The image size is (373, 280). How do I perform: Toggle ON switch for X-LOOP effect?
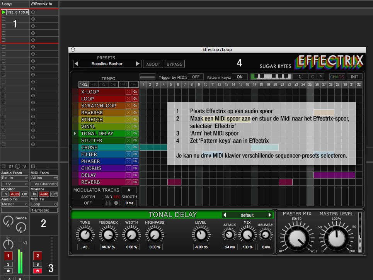click(135, 92)
